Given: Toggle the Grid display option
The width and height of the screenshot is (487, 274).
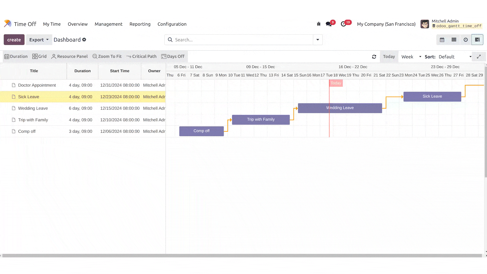Looking at the screenshot, I should coord(39,57).
